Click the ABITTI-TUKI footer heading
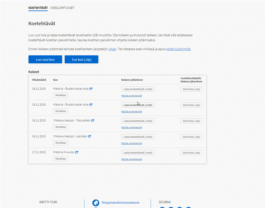The width and height of the screenshot is (265, 208). pyautogui.click(x=48, y=202)
